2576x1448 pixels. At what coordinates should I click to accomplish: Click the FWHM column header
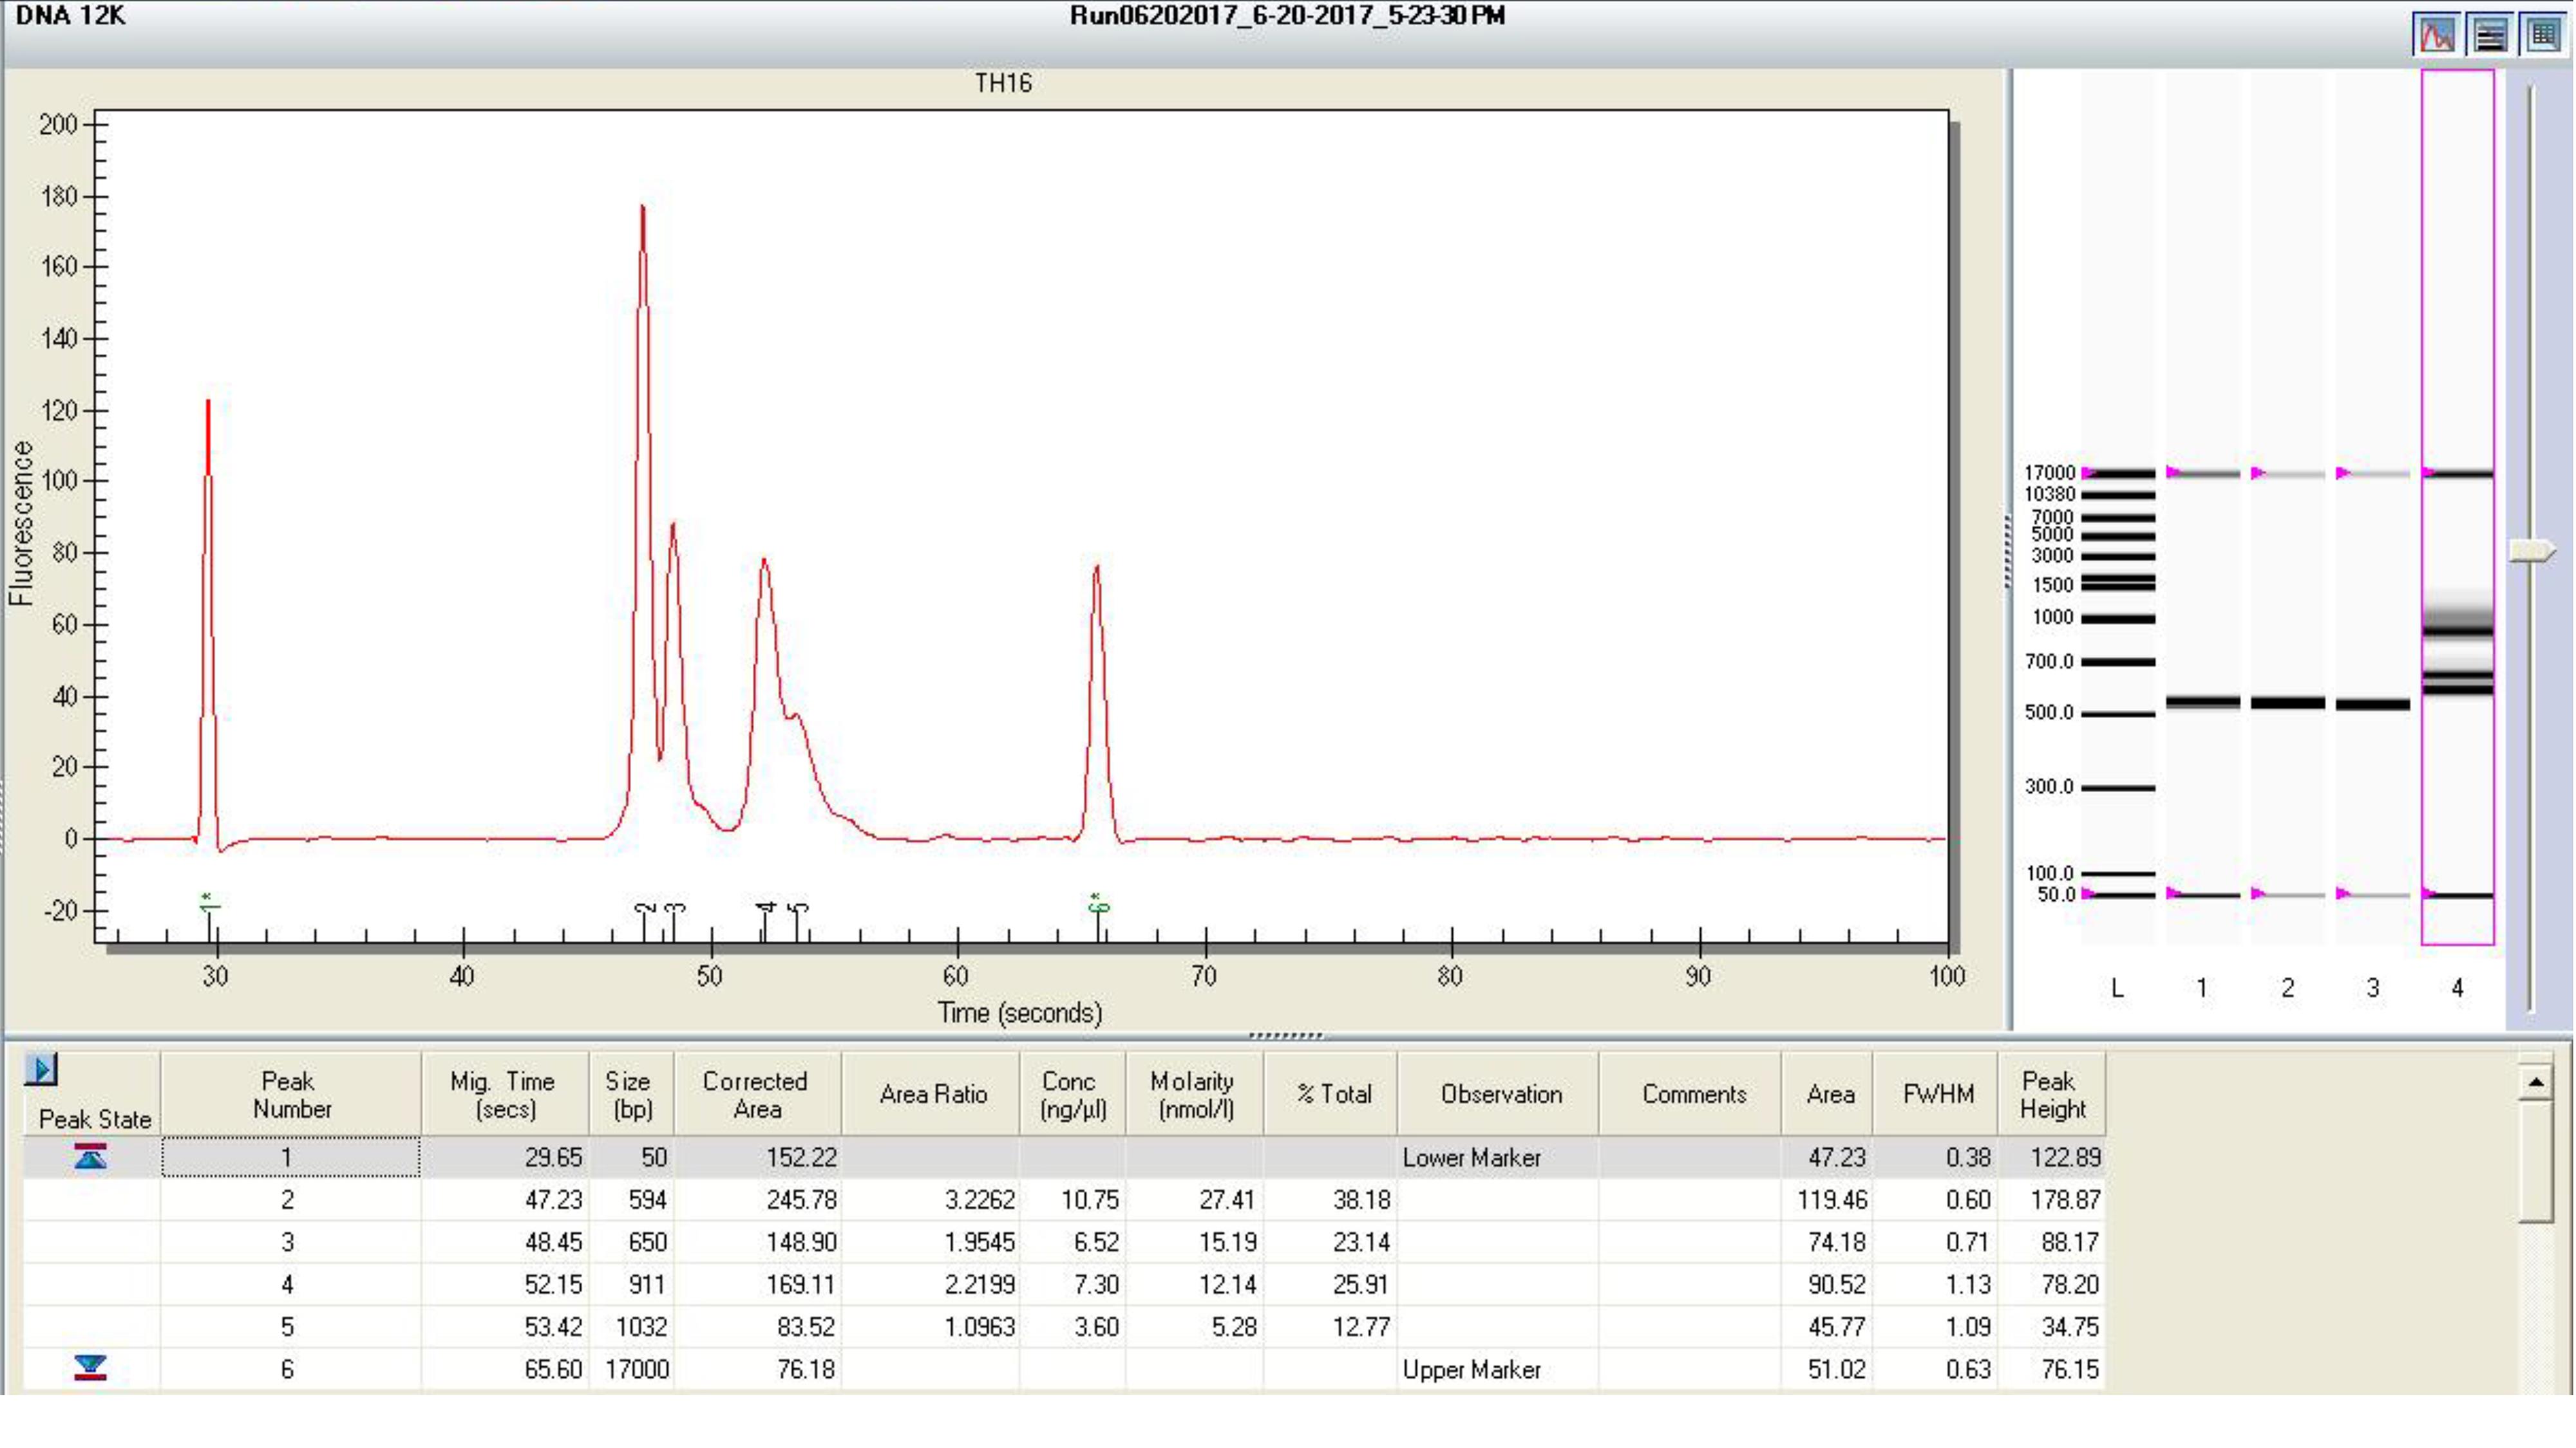[x=1936, y=1094]
